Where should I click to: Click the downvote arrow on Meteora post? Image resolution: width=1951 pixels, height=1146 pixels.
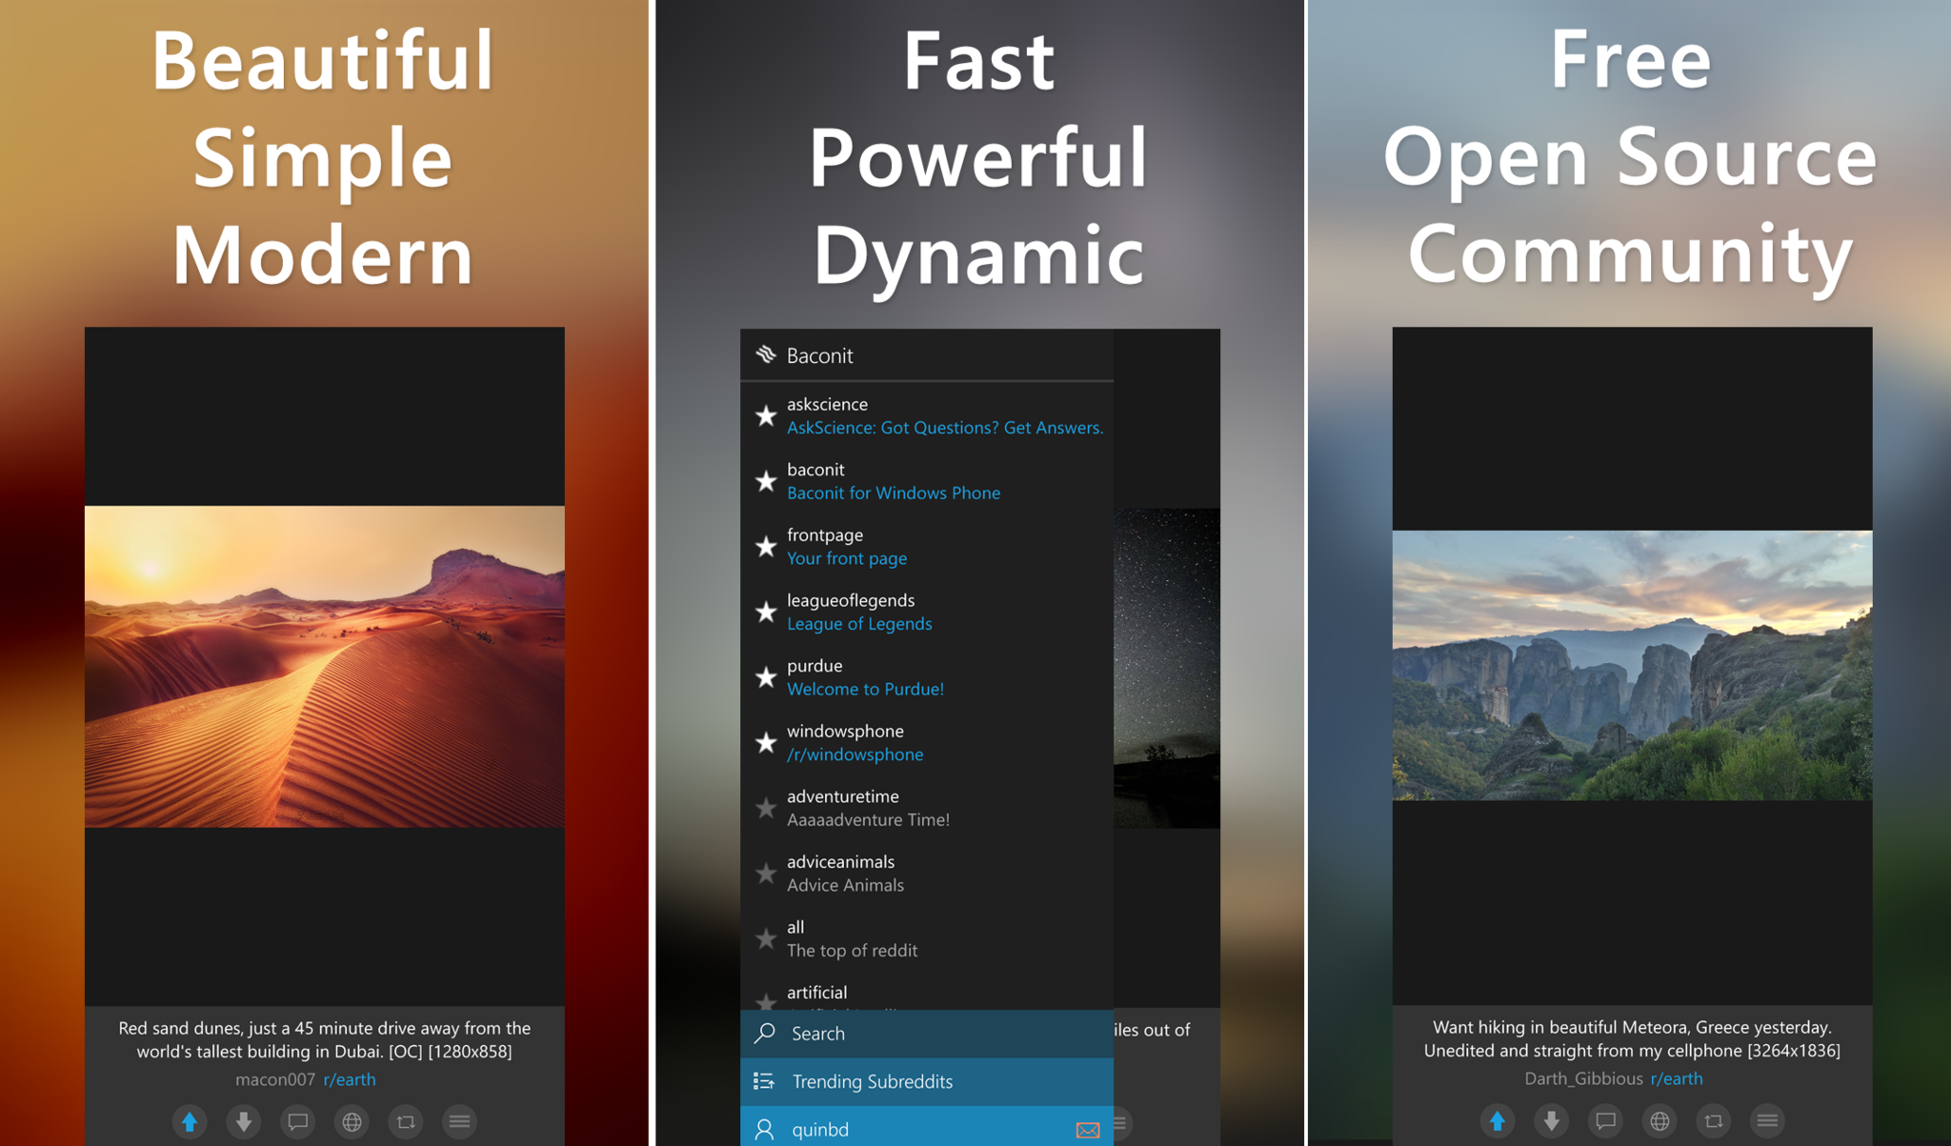click(1552, 1120)
